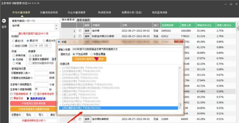Switch to the 相关搜索词 tab
Screen dimensions: 239x123
point(68,20)
